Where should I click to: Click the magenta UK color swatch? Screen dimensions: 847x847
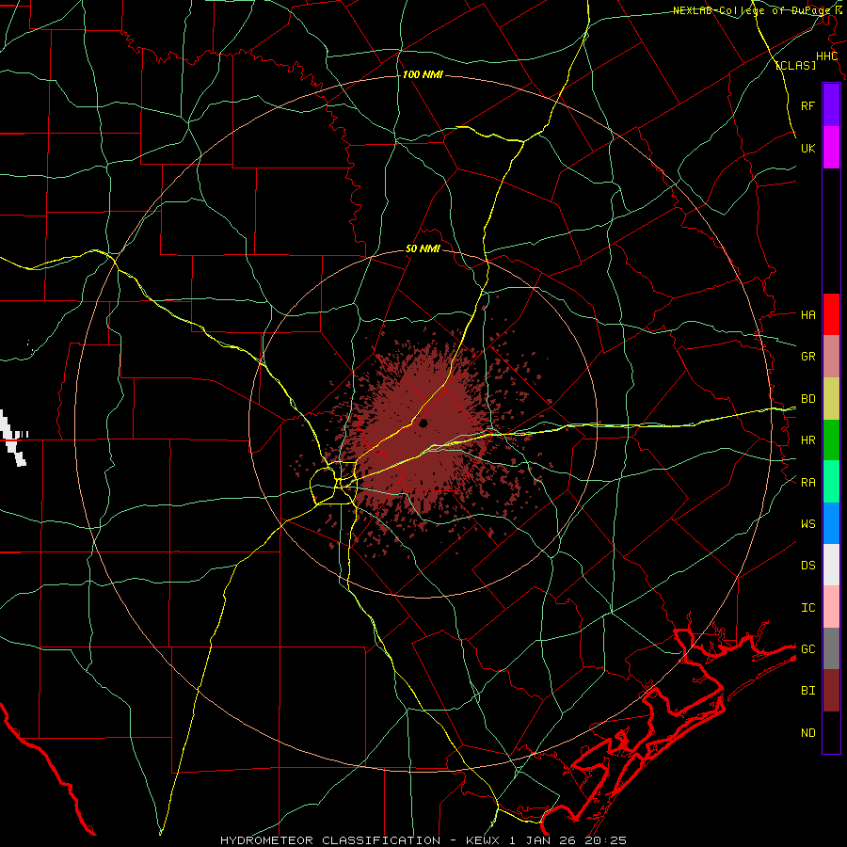(831, 148)
